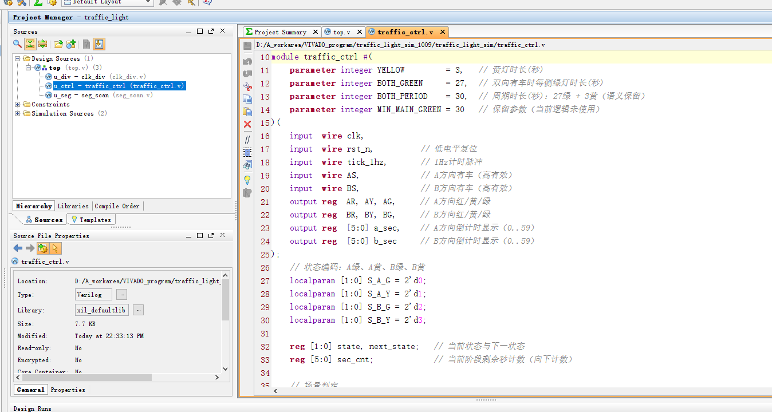This screenshot has width=772, height=412.
Task: Click the save file icon in editor sidebar
Action: [247, 46]
